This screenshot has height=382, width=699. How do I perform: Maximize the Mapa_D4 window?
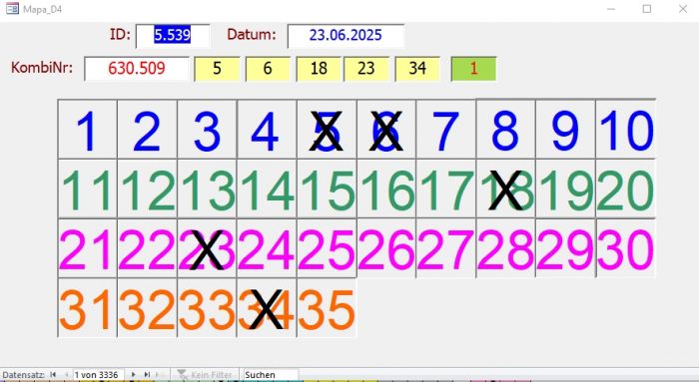point(647,9)
